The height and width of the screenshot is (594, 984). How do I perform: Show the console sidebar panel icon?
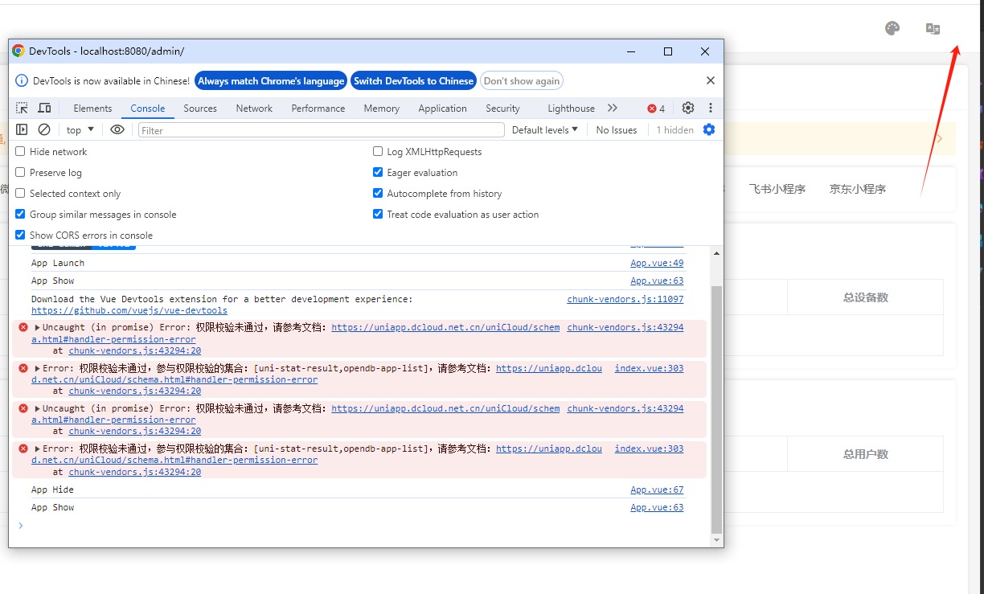pos(22,129)
